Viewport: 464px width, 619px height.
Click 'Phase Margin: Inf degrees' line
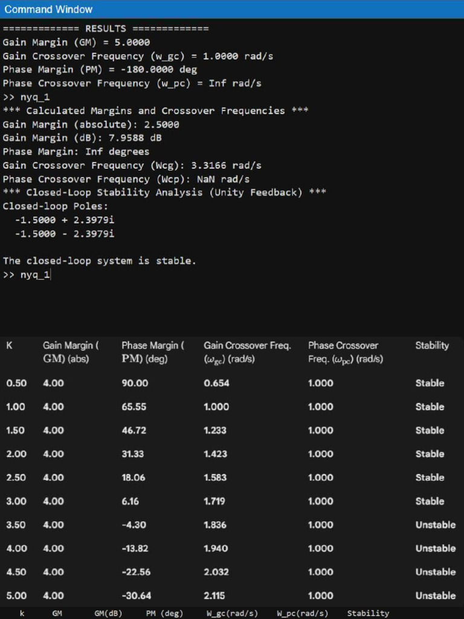pos(76,152)
